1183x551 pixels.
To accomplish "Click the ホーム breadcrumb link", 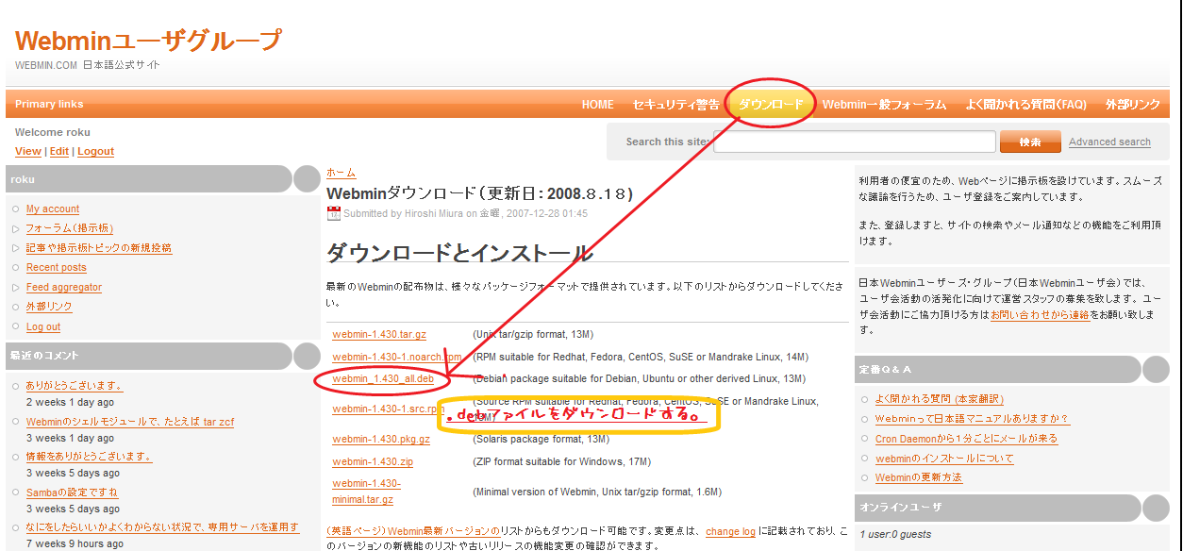I will point(341,173).
